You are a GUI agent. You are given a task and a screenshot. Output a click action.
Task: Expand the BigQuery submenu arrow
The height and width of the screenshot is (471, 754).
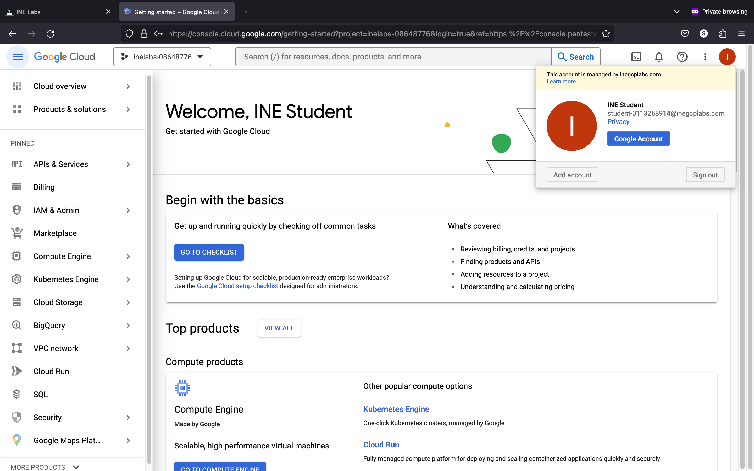(x=128, y=326)
